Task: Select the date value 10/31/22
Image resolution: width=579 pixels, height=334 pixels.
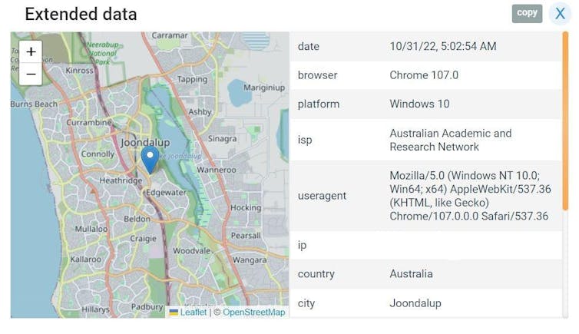Action: (x=442, y=47)
